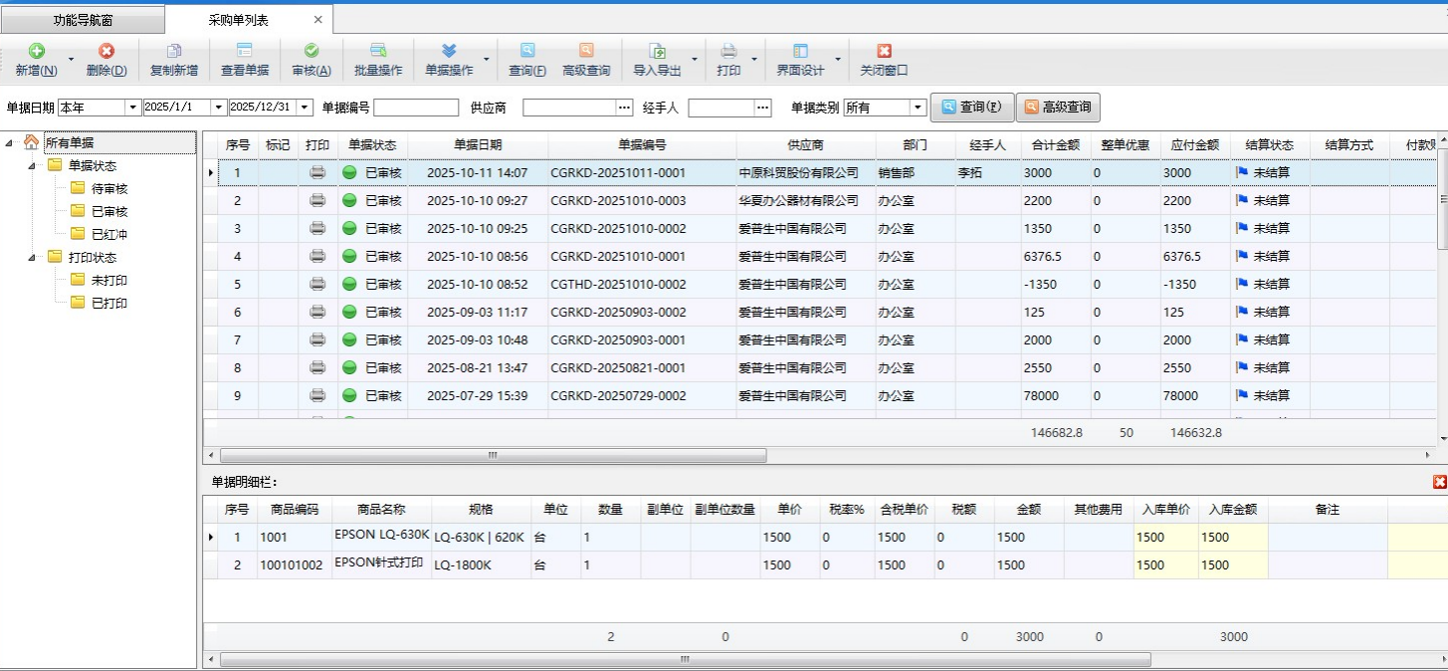The width and height of the screenshot is (1448, 671).
Task: Close the 单据明细栏 detail panel
Action: tap(1439, 482)
